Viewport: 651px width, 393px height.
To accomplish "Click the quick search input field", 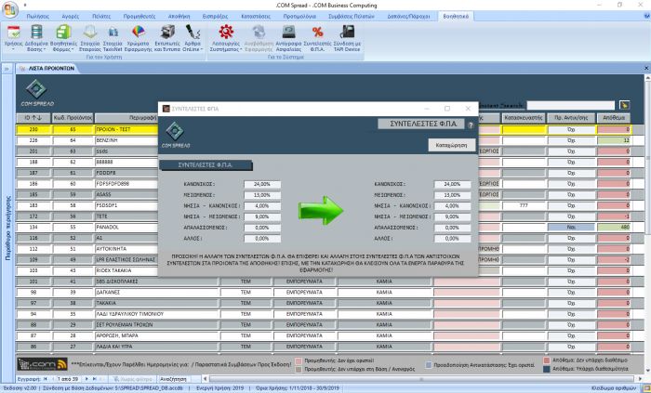I will (571, 105).
